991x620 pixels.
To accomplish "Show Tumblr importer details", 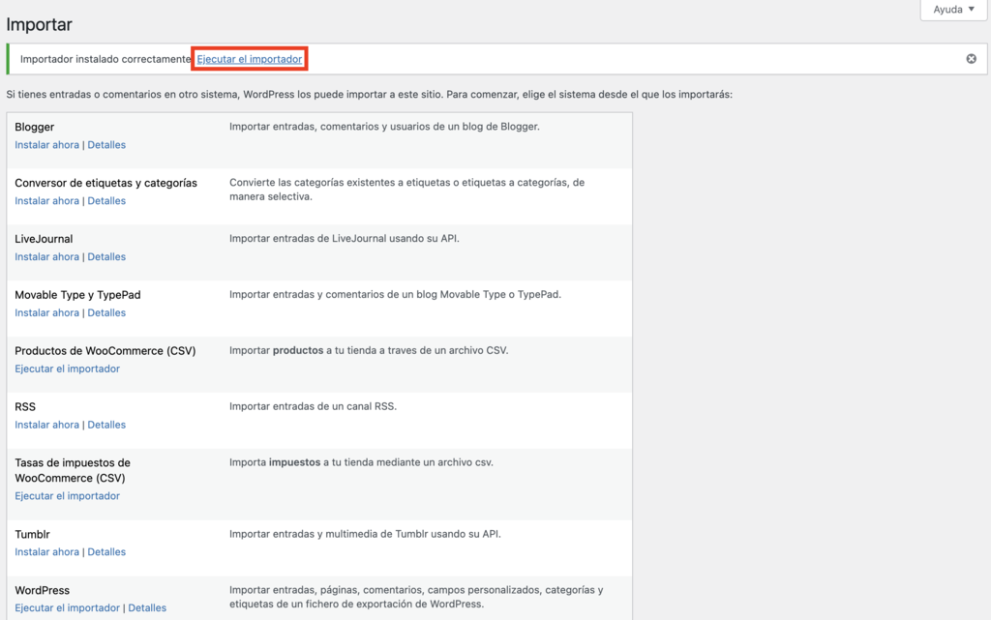I will click(x=106, y=551).
